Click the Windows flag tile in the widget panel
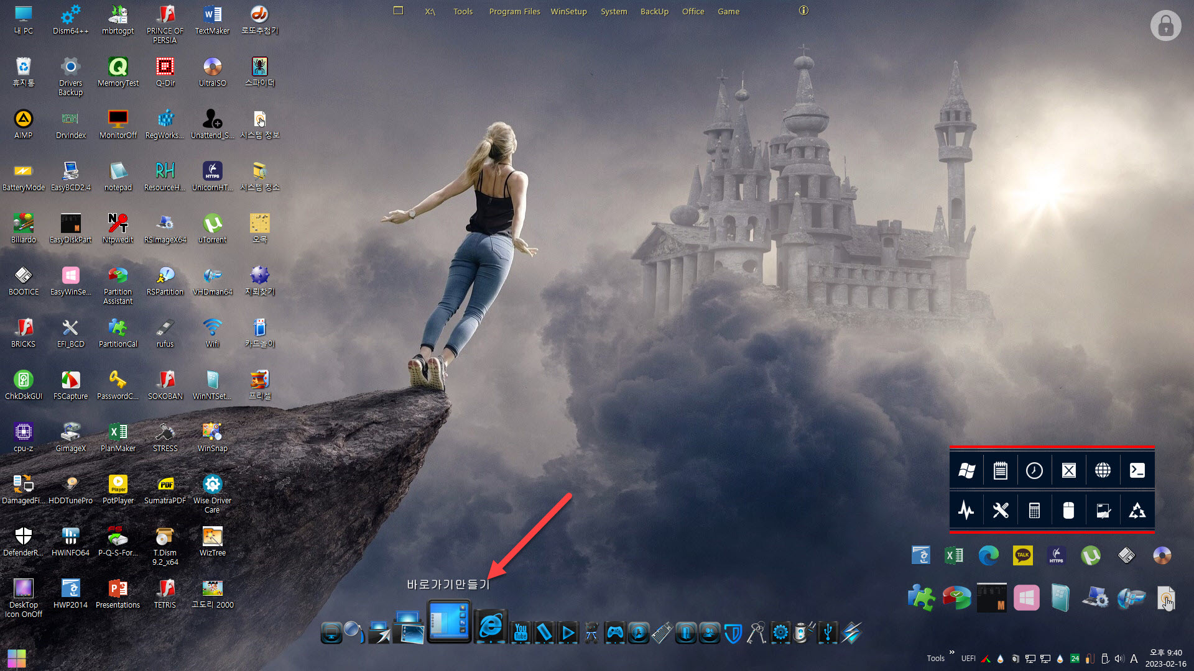 click(x=966, y=471)
